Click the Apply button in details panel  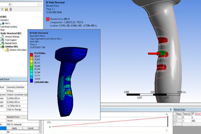coord(14,128)
